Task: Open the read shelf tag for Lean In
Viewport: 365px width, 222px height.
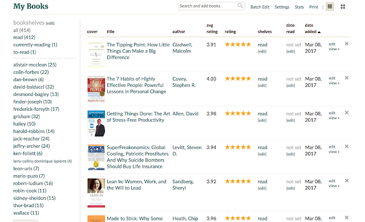Action: [x=262, y=181]
